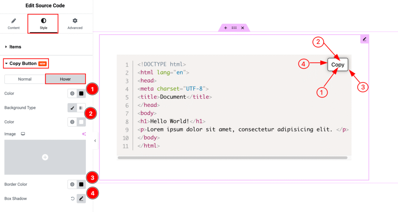Screen dimensions: 398x212
Task: Pick the black Border Color swatch
Action: pyautogui.click(x=81, y=184)
